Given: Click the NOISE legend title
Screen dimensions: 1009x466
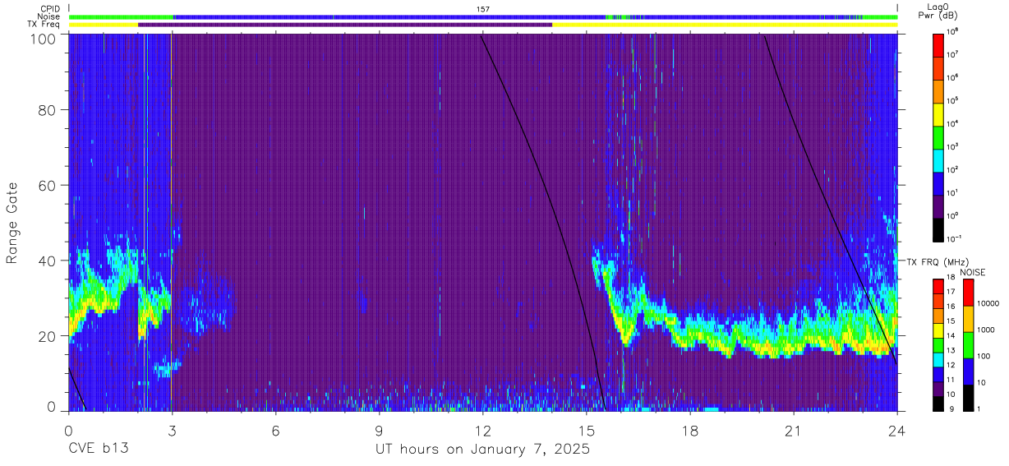Looking at the screenshot, I should pyautogui.click(x=972, y=271).
